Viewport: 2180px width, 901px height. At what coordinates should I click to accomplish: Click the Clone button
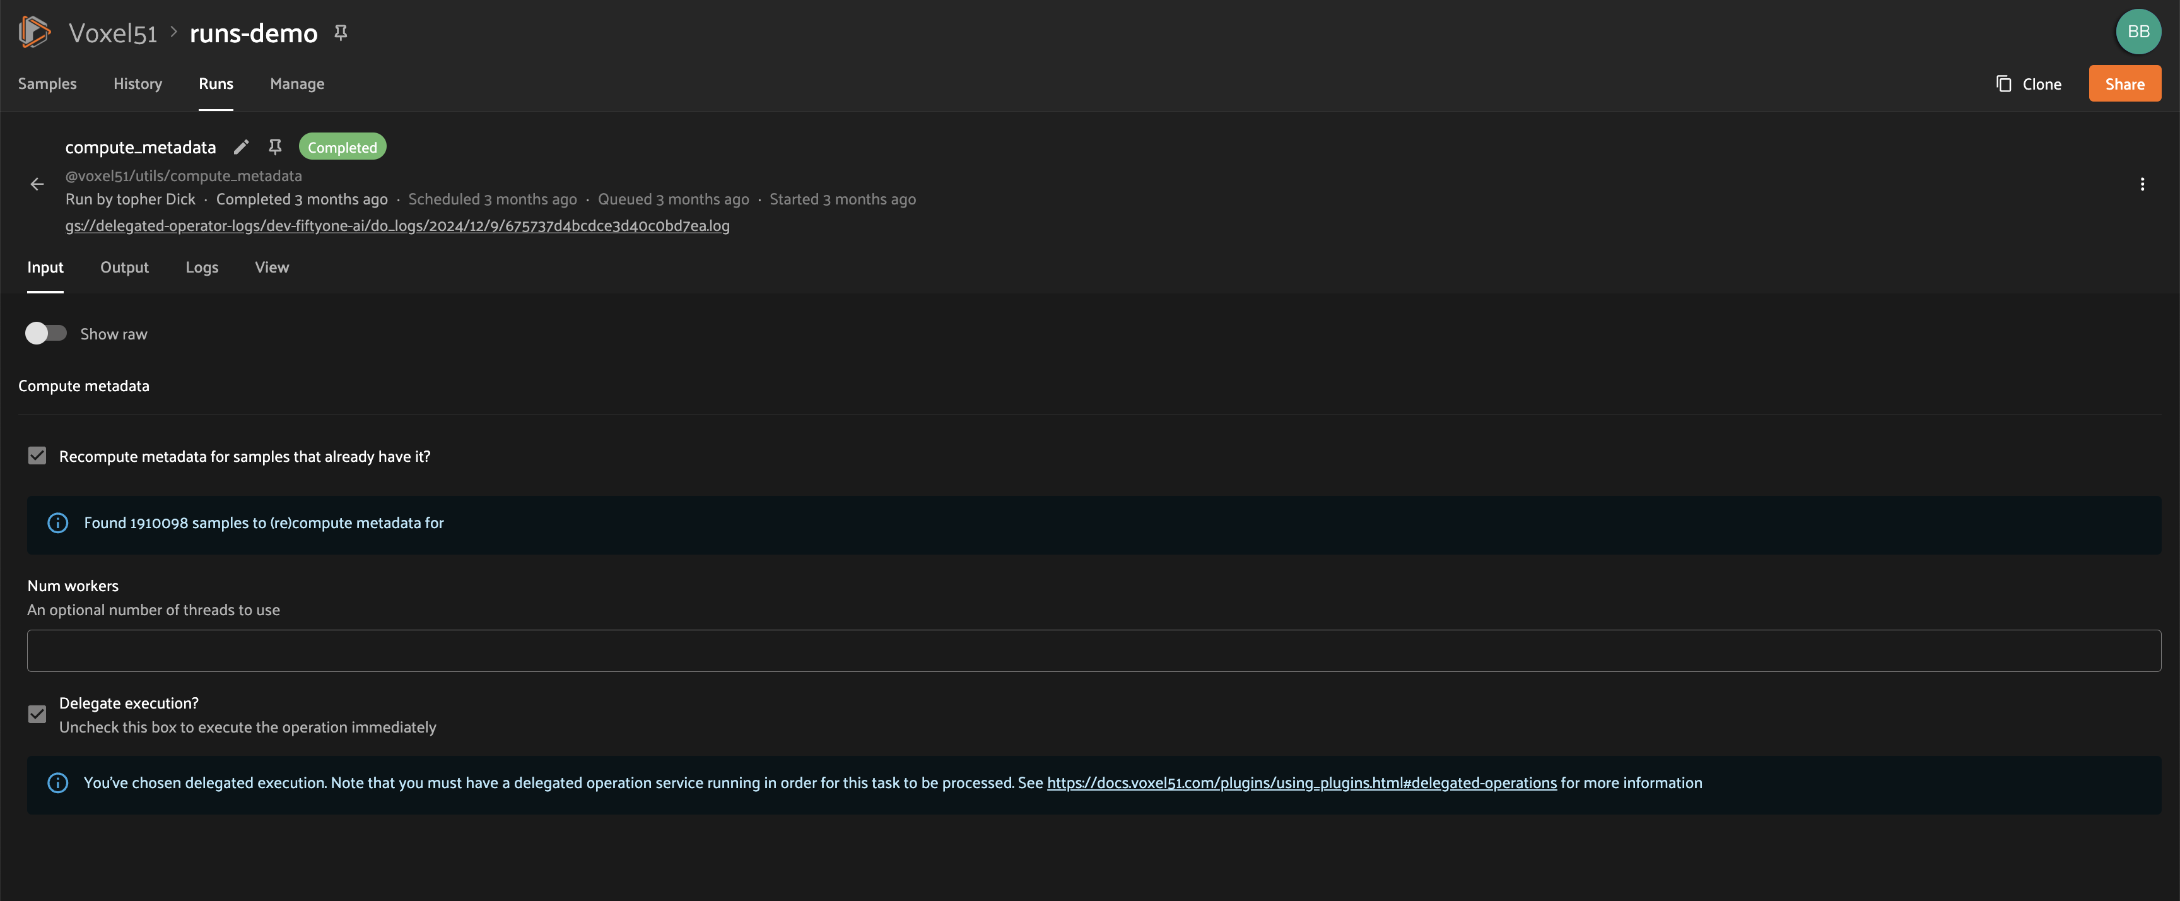coord(2028,84)
